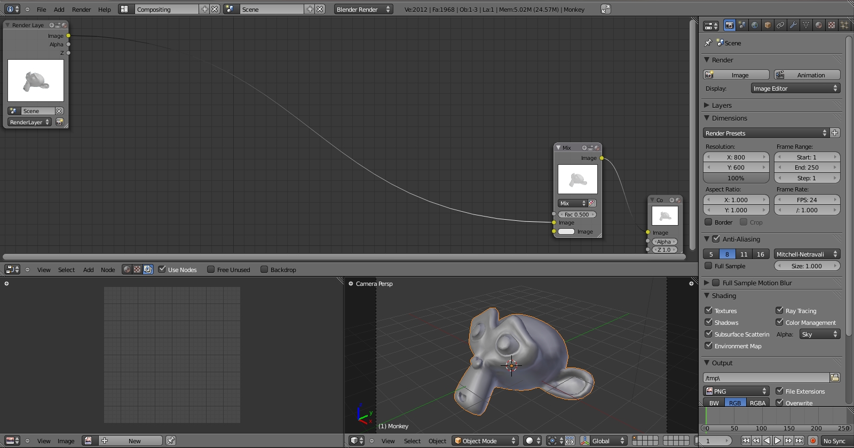The width and height of the screenshot is (854, 448).
Task: Open the File menu in top bar
Action: pyautogui.click(x=41, y=9)
